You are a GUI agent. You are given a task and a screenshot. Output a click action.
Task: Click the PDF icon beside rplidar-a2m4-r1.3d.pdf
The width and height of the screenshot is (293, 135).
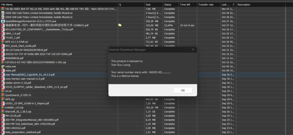(3, 83)
